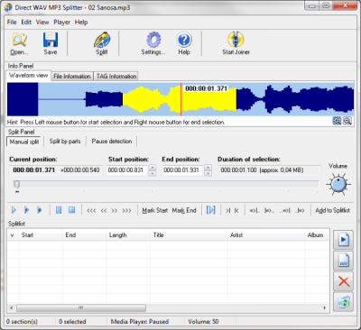Click the Artist column header
This screenshot has height=330, width=361.
click(x=266, y=235)
